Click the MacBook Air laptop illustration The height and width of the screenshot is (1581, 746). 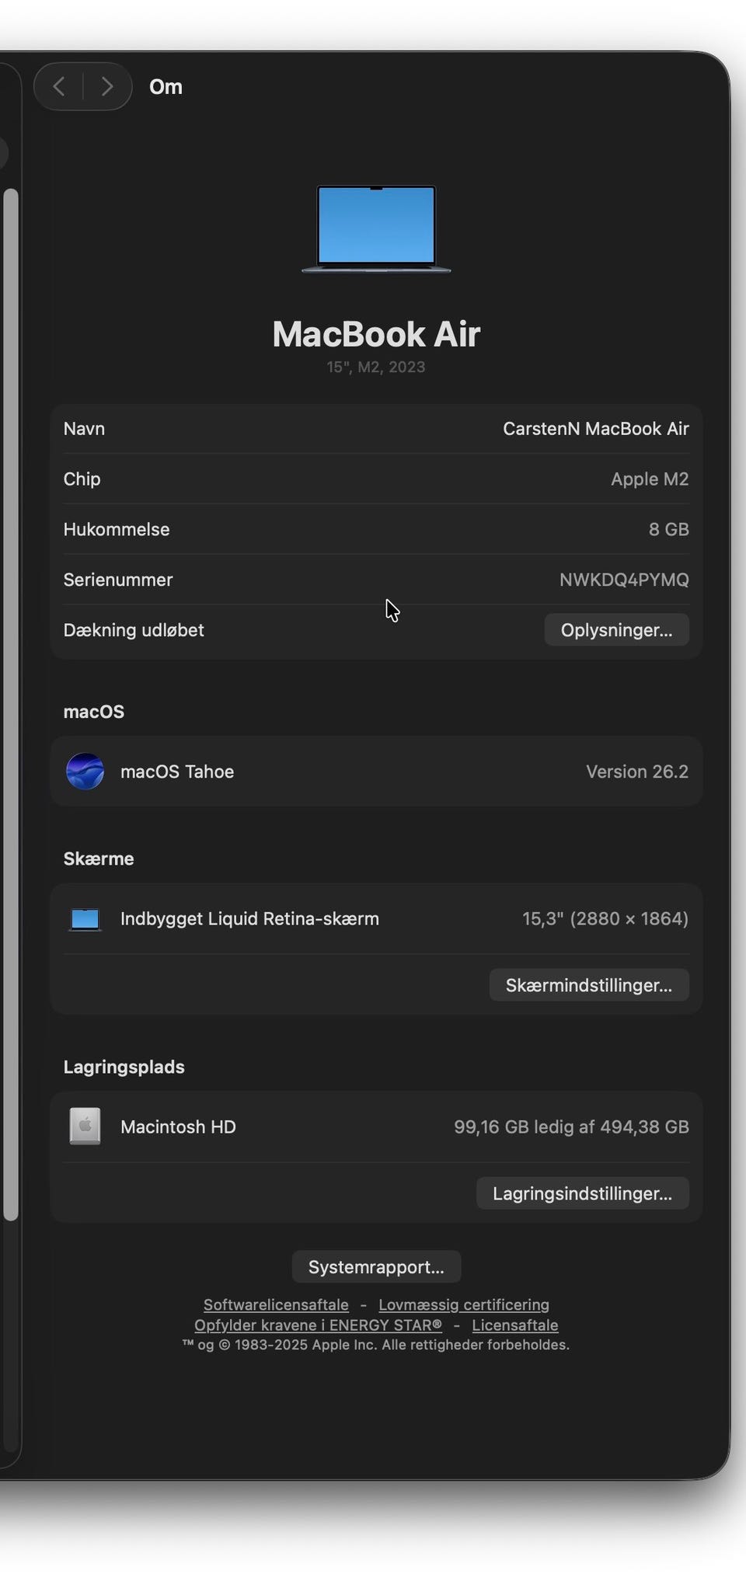pyautogui.click(x=376, y=228)
